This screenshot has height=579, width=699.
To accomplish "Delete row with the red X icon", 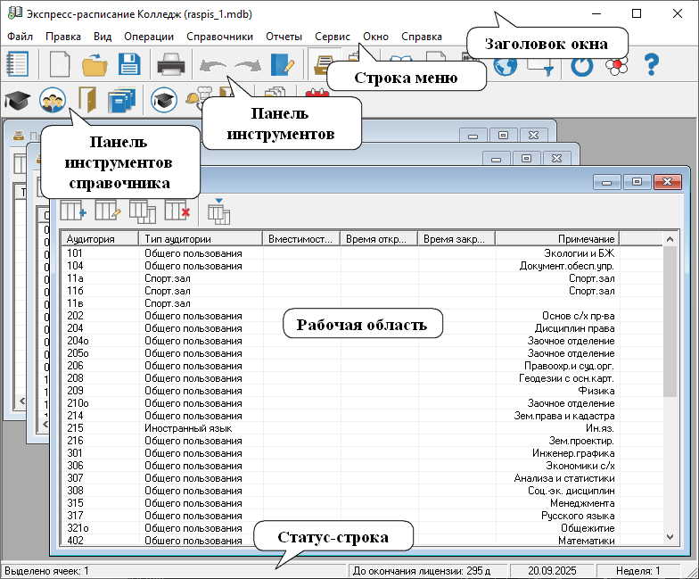I will (177, 211).
